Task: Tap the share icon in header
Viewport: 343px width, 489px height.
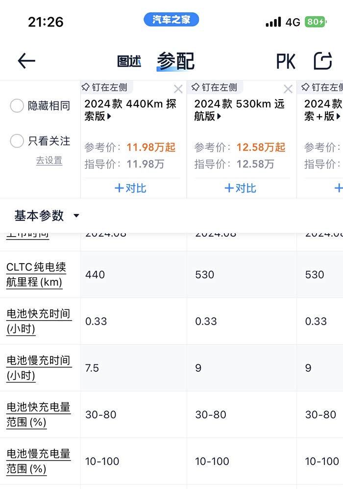Action: pos(323,61)
